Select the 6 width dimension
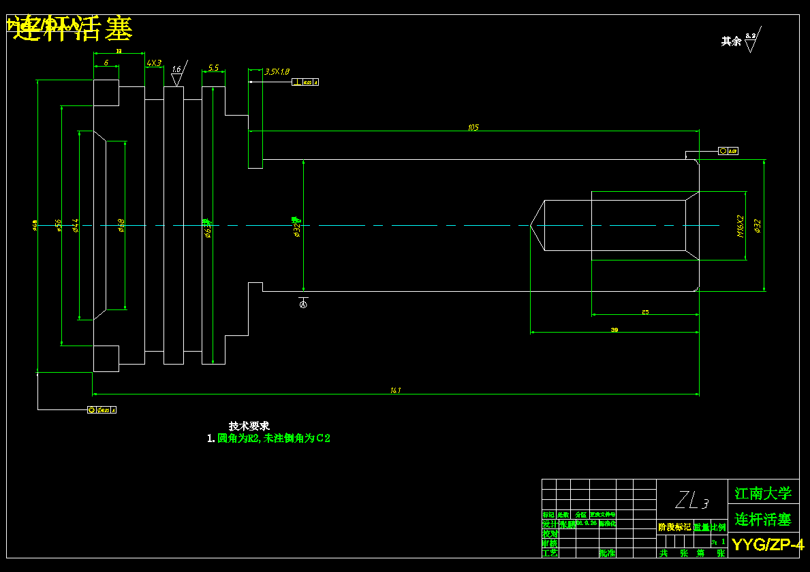810x572 pixels. coord(106,62)
